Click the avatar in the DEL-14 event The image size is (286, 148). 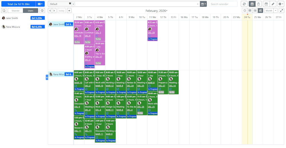click(x=171, y=79)
